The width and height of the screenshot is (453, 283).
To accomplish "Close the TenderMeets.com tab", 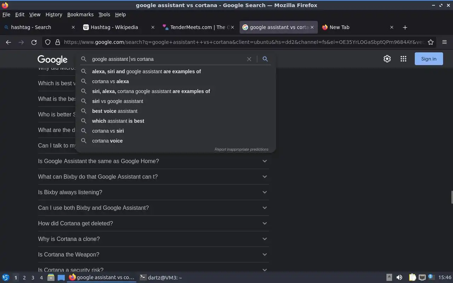I will click(x=233, y=27).
